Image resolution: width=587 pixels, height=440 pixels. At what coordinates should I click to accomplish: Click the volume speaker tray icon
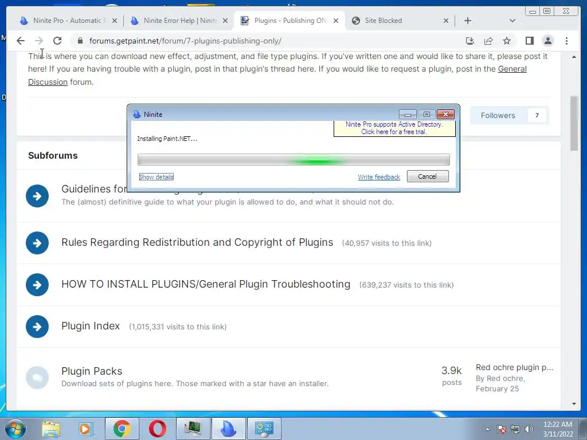click(529, 429)
